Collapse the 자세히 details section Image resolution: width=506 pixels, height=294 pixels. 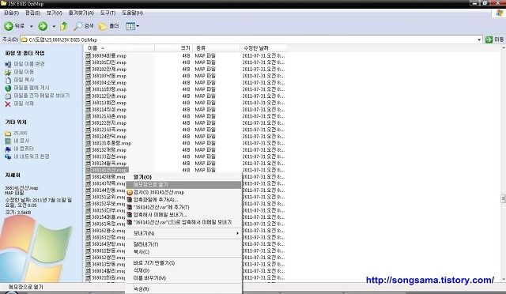click(x=13, y=175)
